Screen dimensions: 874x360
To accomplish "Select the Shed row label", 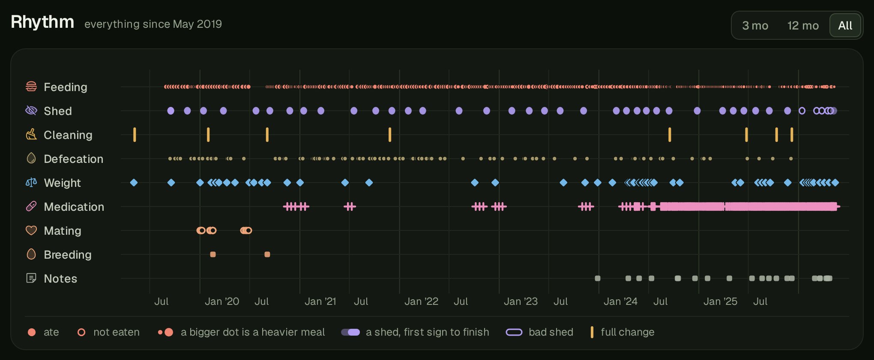I will (58, 111).
